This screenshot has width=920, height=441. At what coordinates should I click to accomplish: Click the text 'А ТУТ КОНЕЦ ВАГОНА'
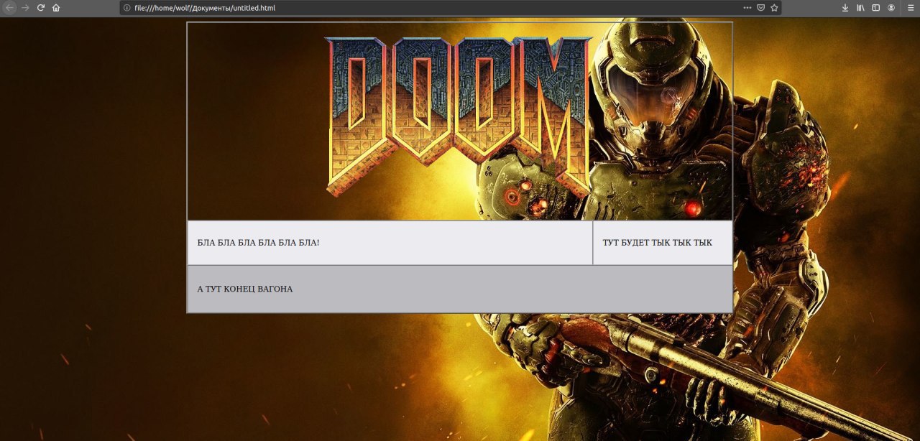pos(245,289)
